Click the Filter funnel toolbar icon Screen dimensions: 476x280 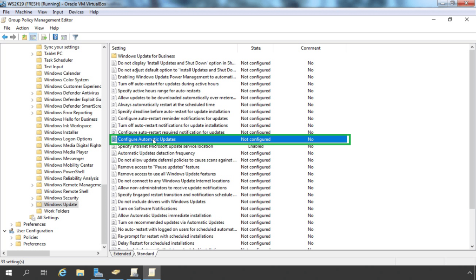click(x=75, y=37)
